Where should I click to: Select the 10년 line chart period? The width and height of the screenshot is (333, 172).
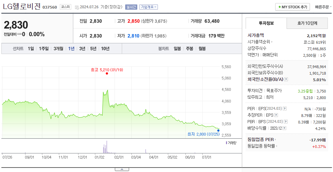click(x=105, y=49)
